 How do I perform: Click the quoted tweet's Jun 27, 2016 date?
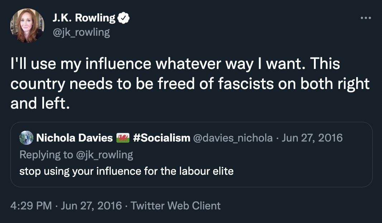[312, 138]
